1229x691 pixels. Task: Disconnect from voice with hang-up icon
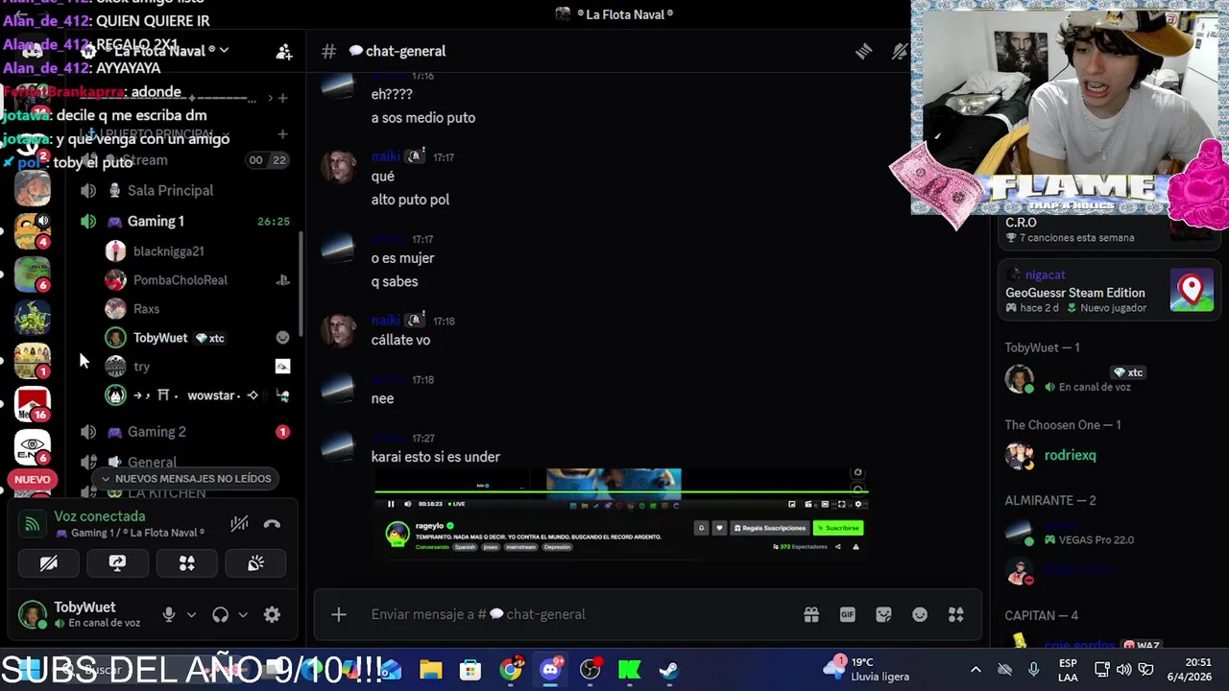pyautogui.click(x=272, y=524)
